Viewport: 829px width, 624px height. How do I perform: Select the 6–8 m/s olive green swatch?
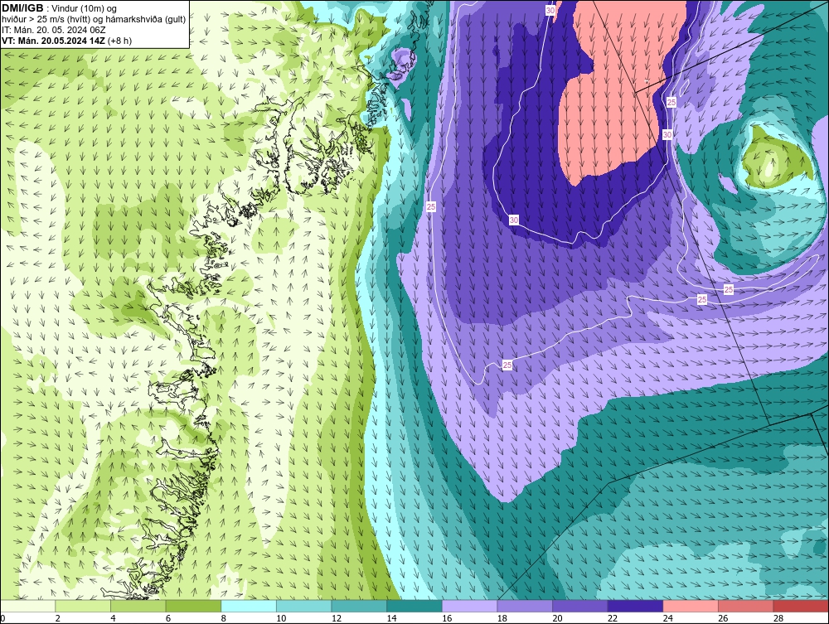[193, 606]
